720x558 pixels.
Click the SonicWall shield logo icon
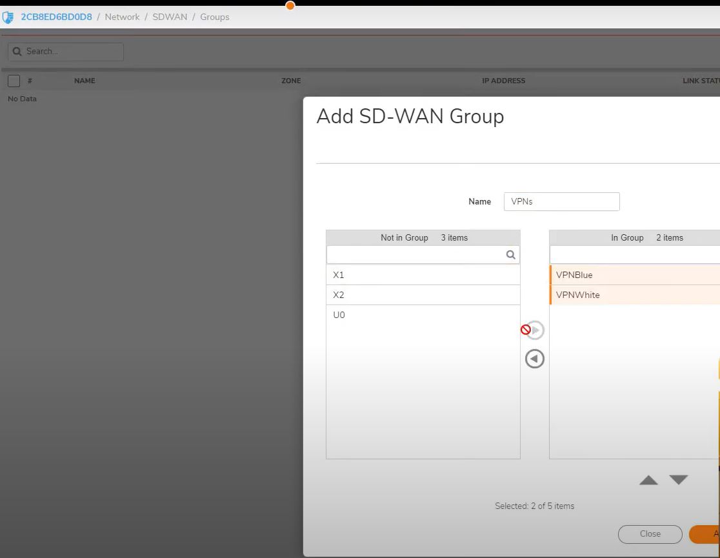[8, 17]
